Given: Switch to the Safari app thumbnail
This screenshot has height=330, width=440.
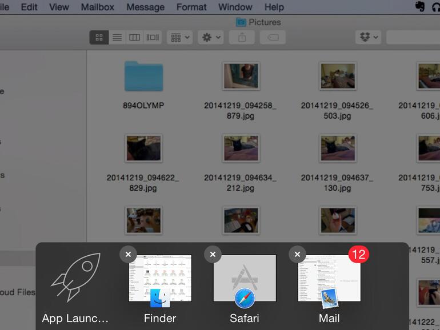Looking at the screenshot, I should click(245, 278).
